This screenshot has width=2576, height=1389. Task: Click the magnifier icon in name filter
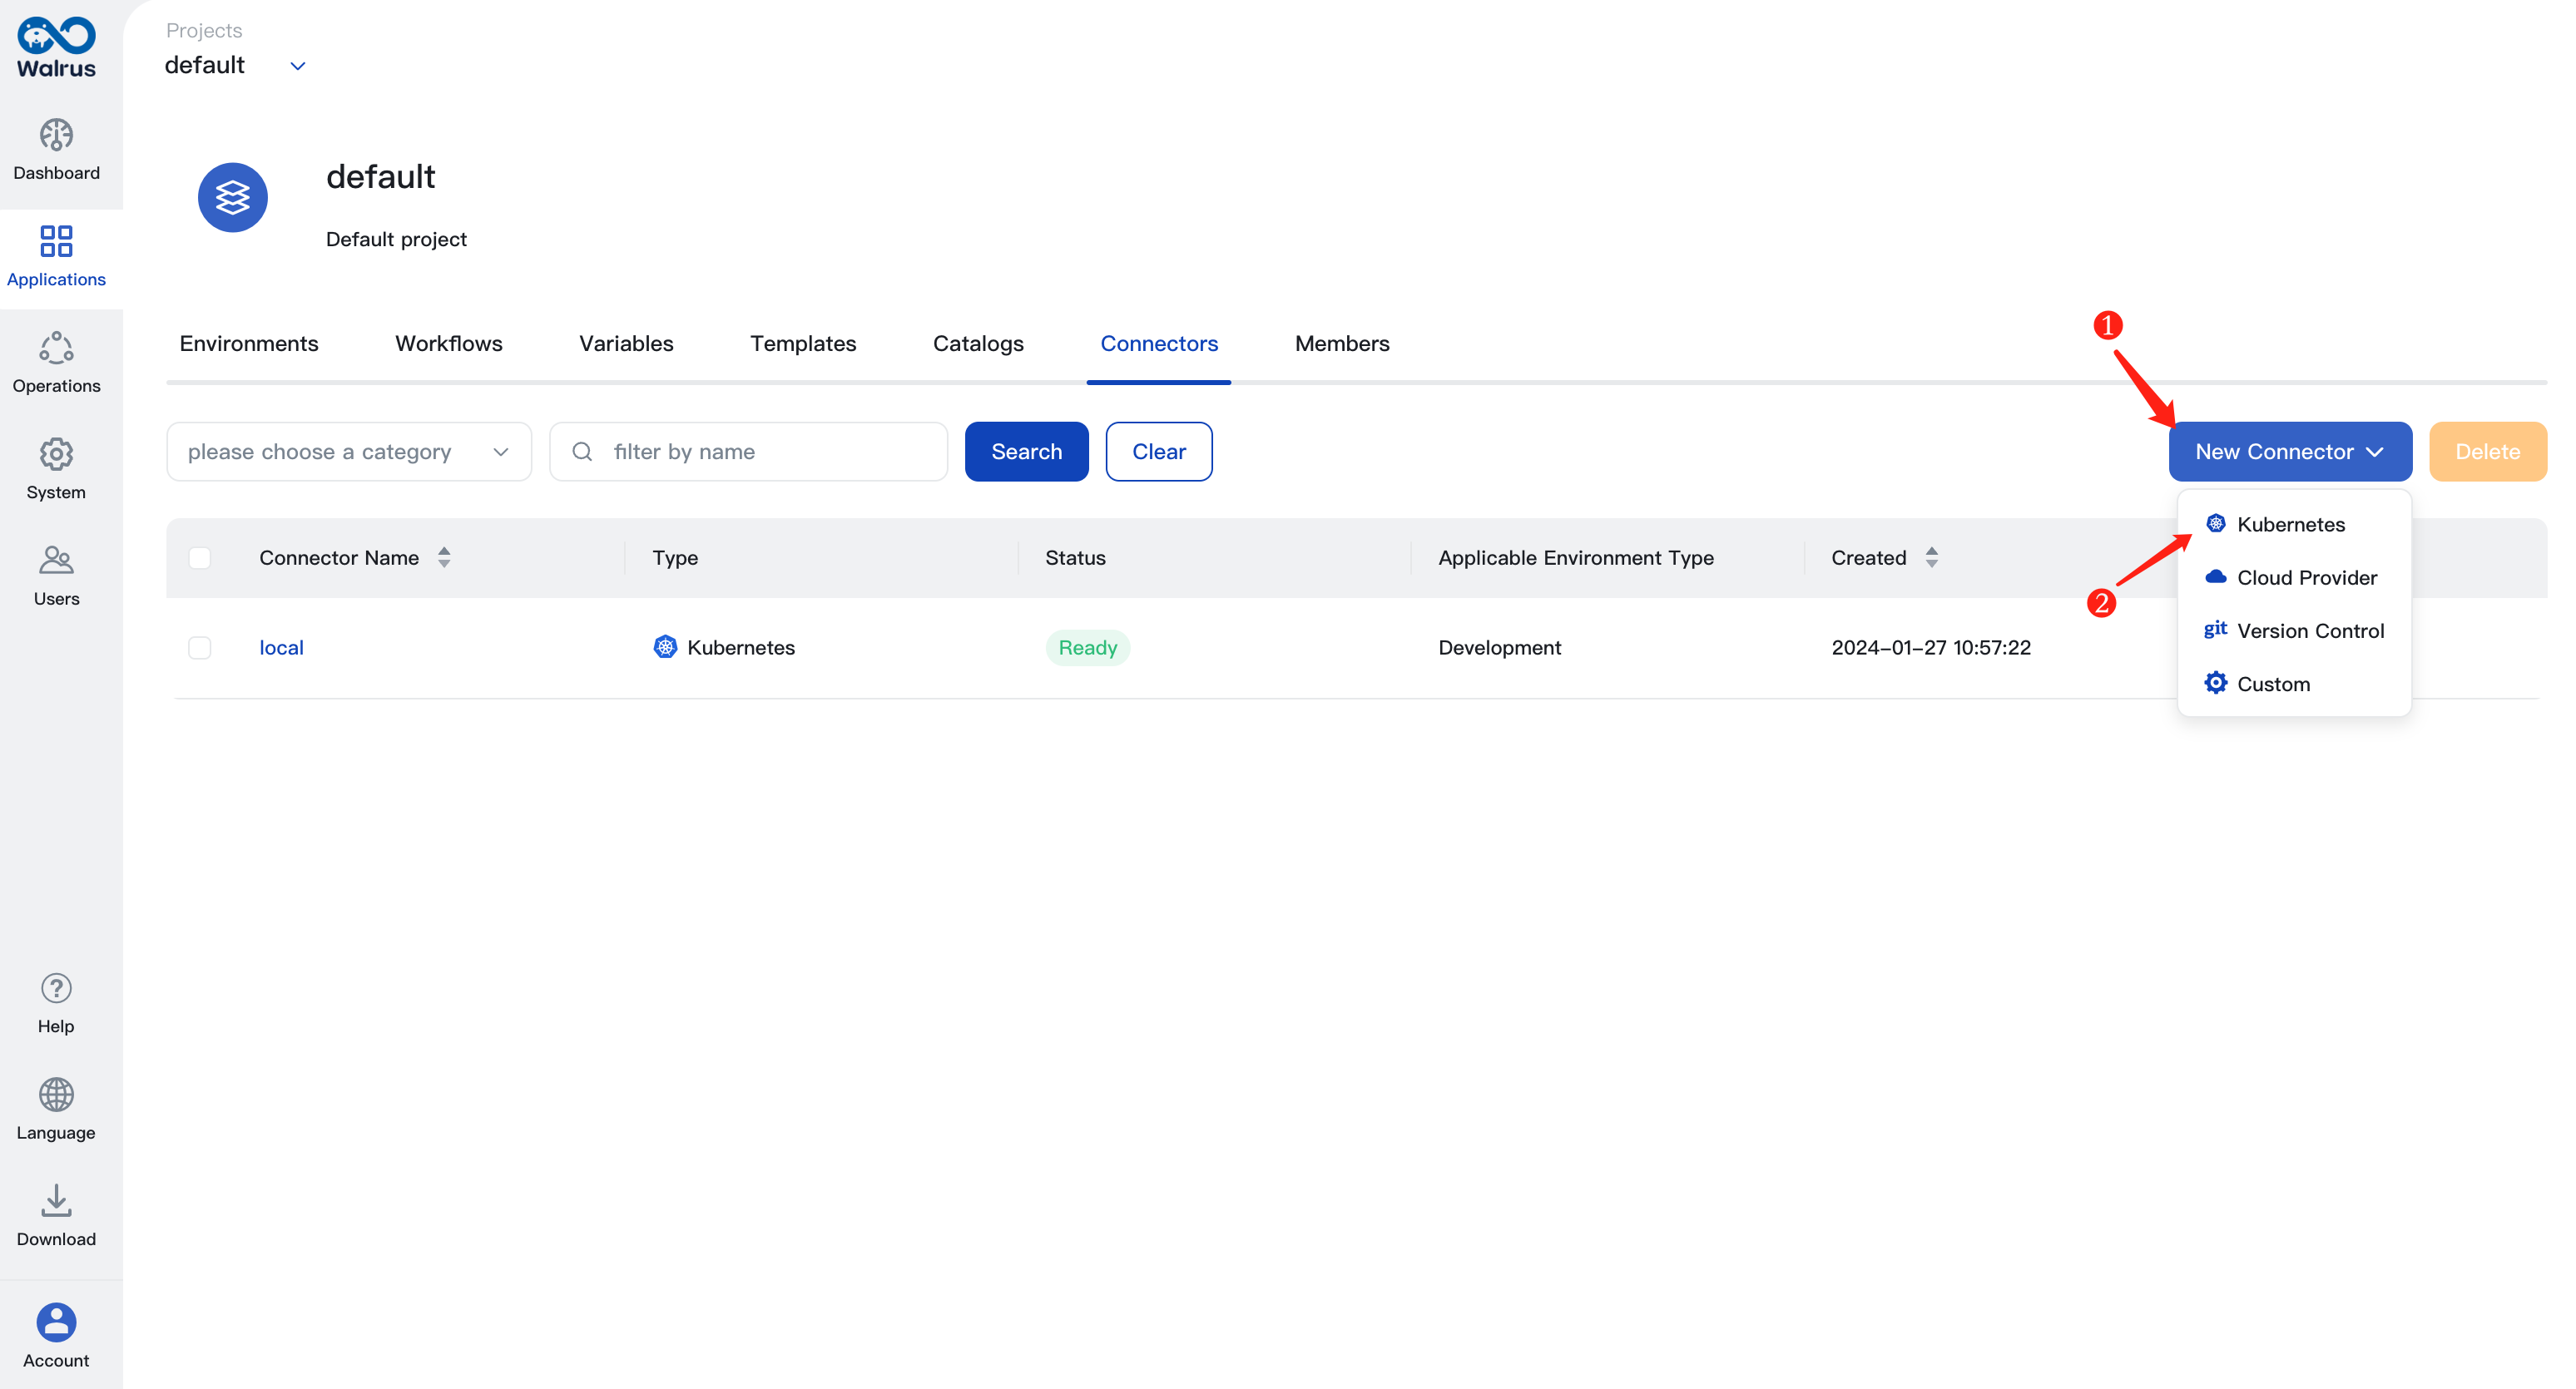[582, 452]
